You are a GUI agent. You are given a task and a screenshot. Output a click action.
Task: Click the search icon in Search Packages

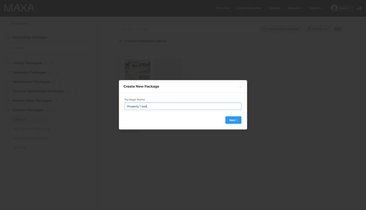[123, 29]
